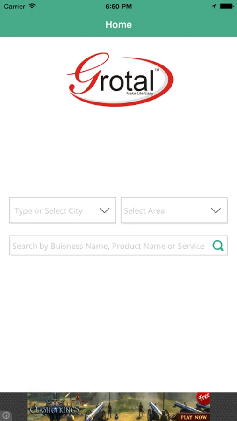The height and width of the screenshot is (421, 237).
Task: Tap the Make Life Easy tagline
Action: 140,94
